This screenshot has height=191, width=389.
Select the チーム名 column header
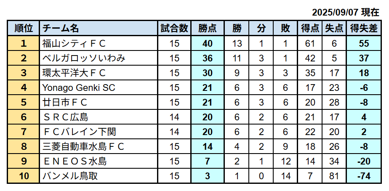click(99, 28)
